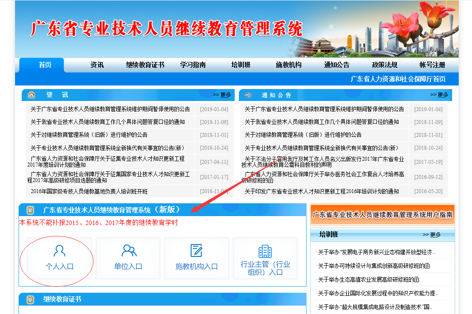Open the 用户指南 orange banner
Viewport: 472px width, 314px height.
(x=383, y=214)
